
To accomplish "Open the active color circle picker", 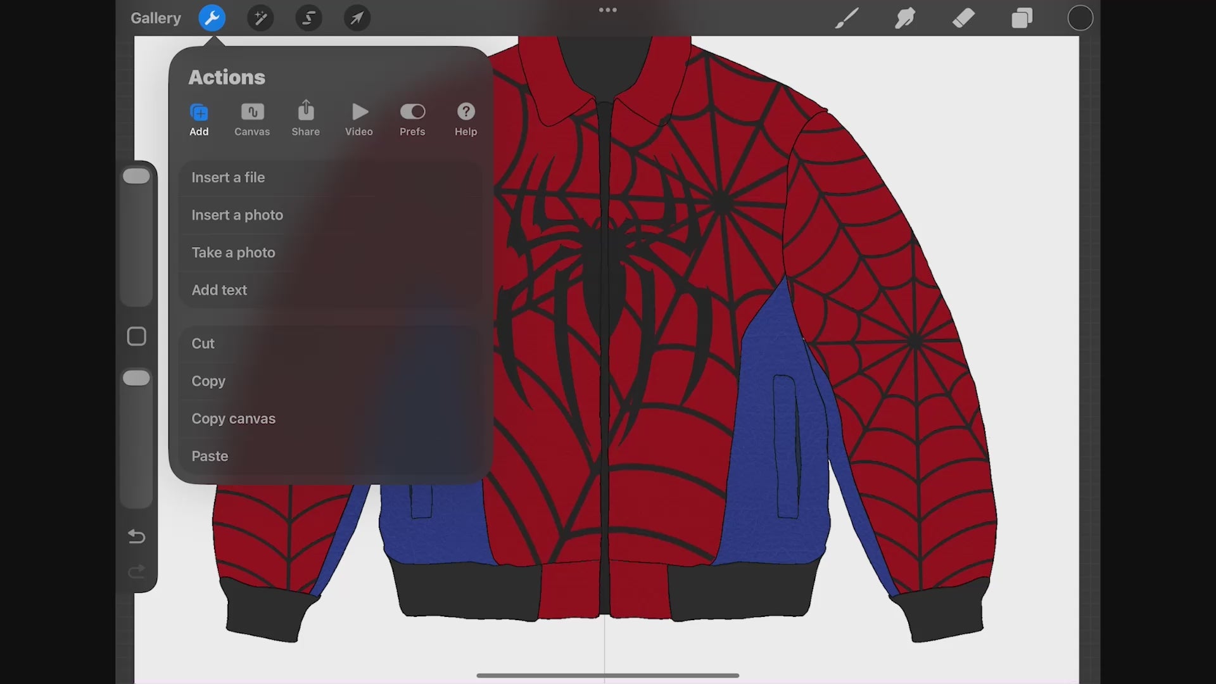I will (x=1080, y=18).
